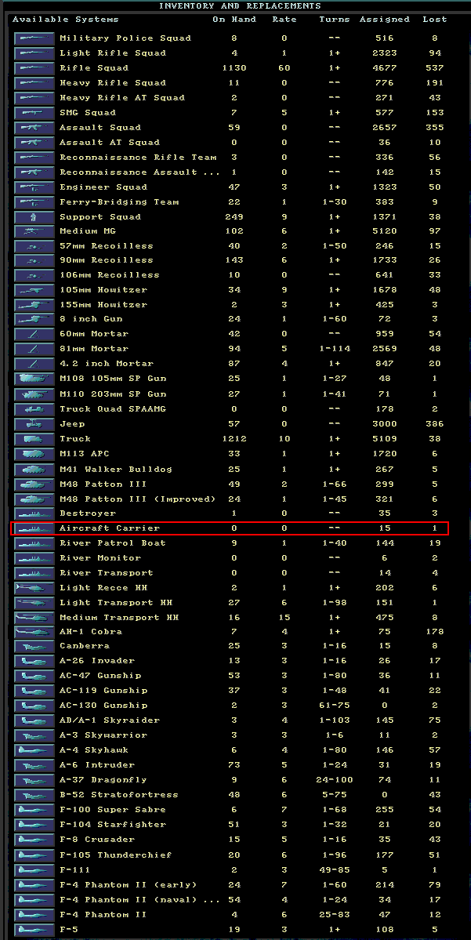Click the F-5 aircraft icon
The height and width of the screenshot is (940, 471).
point(34,930)
